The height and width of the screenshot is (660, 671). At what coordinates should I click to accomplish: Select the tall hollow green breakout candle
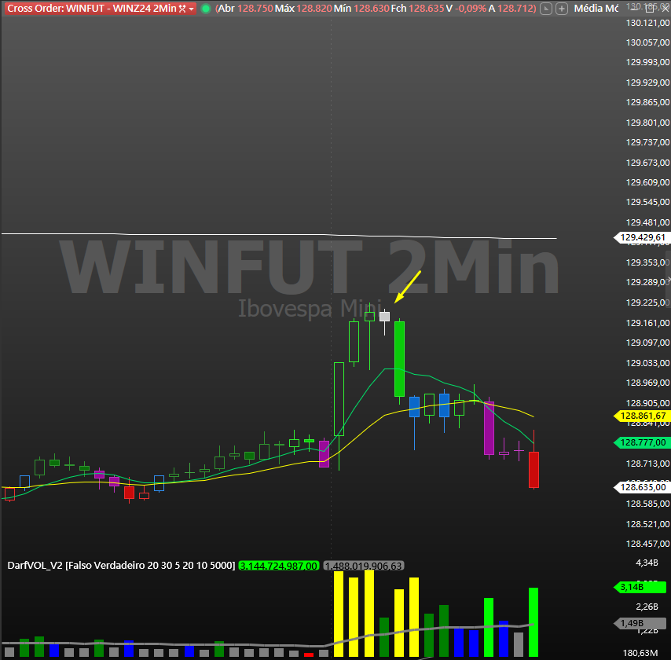pyautogui.click(x=339, y=399)
